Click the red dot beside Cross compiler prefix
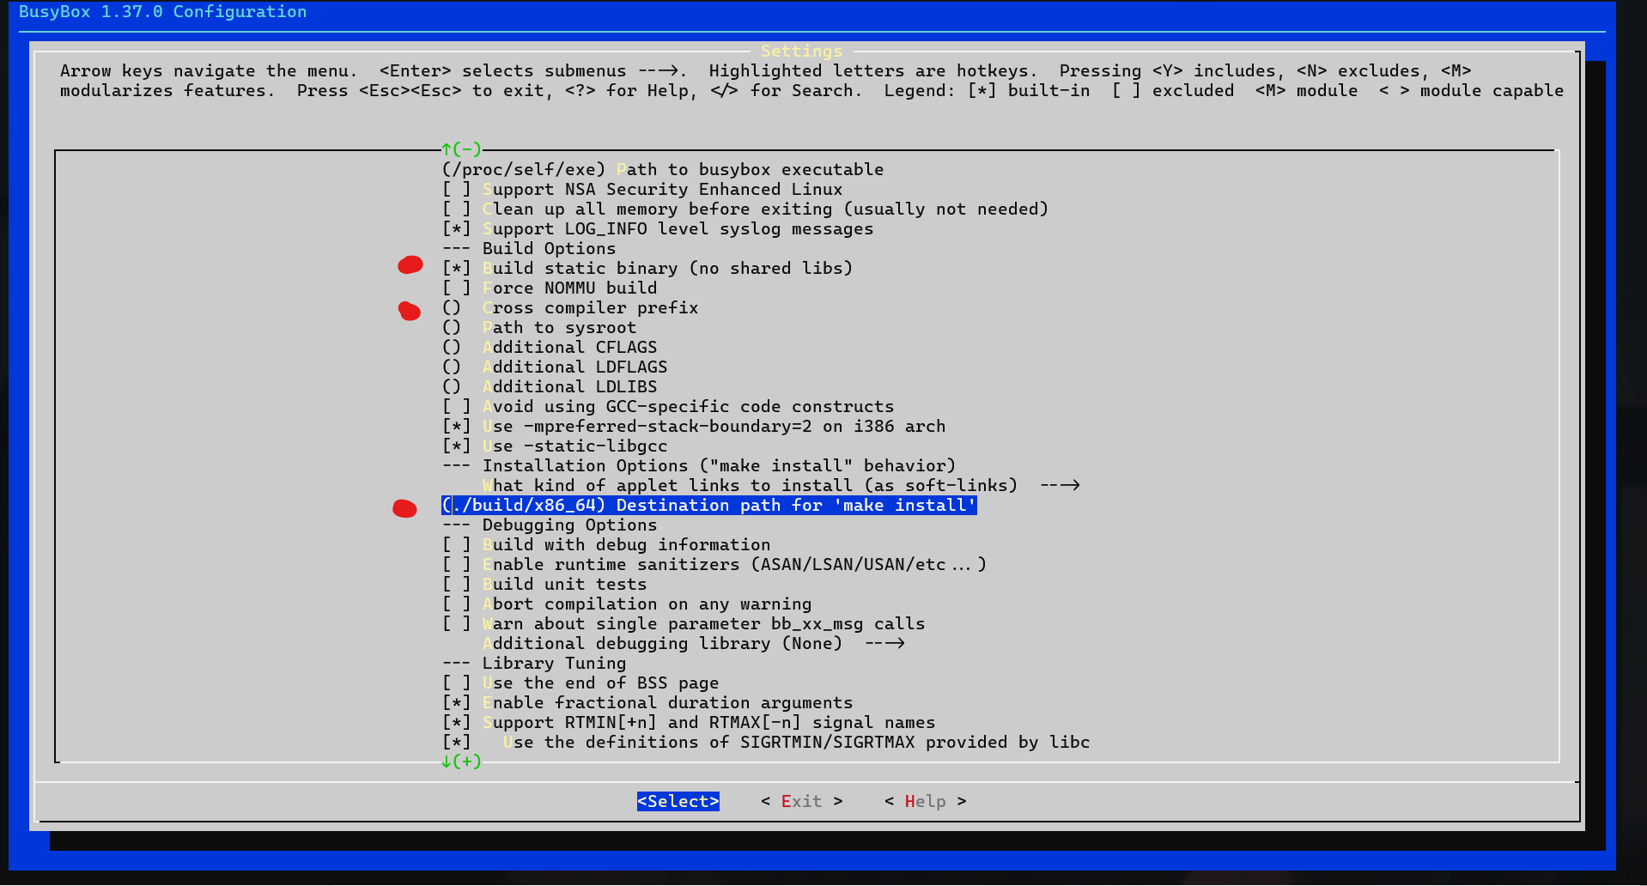The image size is (1647, 886). click(410, 311)
